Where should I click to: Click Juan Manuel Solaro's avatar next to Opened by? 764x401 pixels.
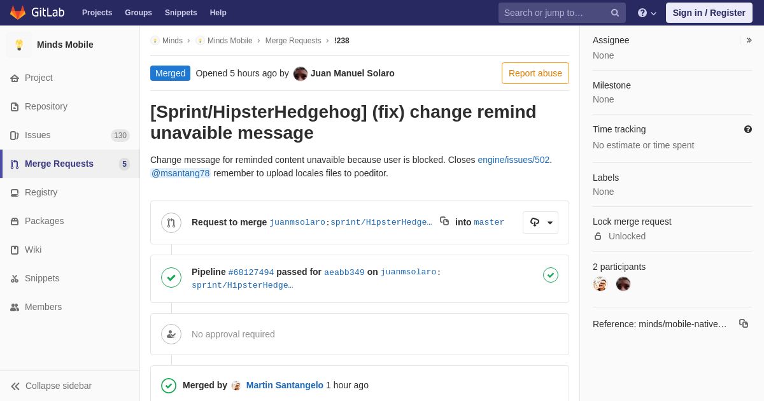(x=301, y=74)
